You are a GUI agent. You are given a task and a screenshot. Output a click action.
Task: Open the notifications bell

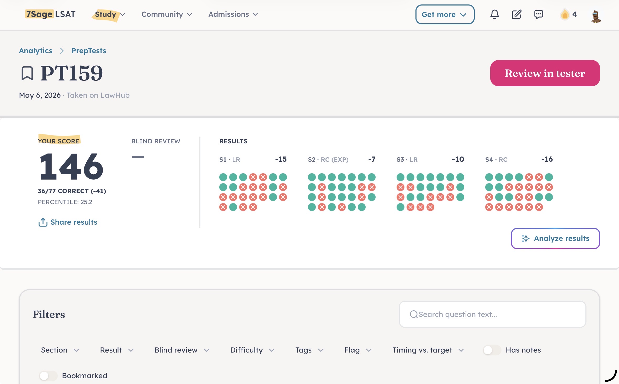pos(494,14)
